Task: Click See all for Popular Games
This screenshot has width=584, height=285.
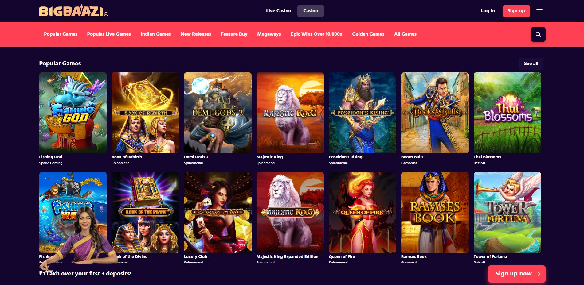Action: point(531,64)
